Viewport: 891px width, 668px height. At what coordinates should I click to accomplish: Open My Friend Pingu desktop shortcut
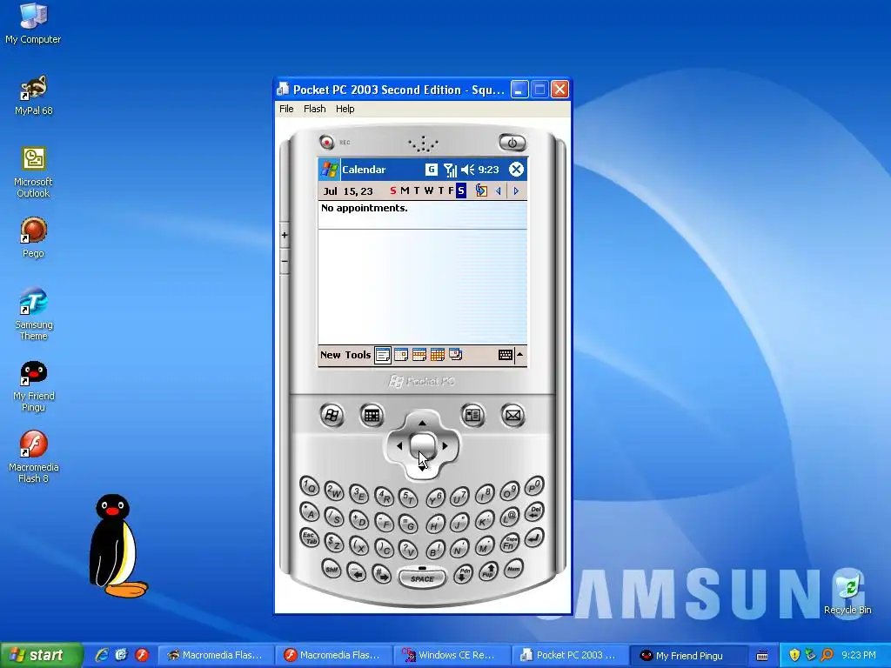coord(33,386)
